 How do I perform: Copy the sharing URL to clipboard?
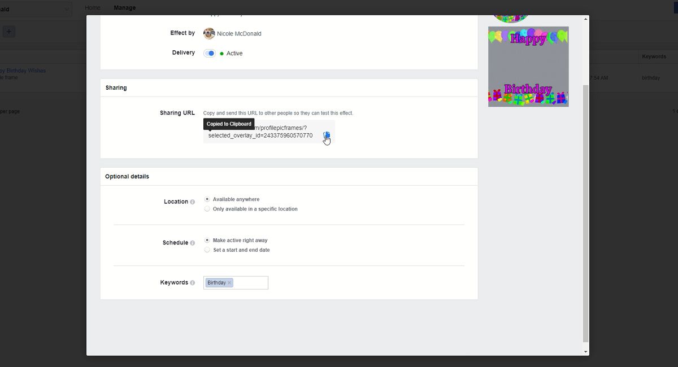pyautogui.click(x=327, y=135)
